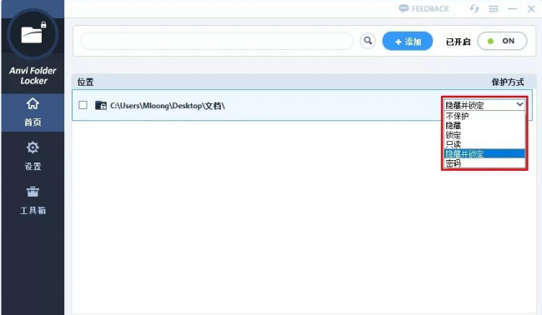Toggle the ON protection switch
The width and height of the screenshot is (542, 315).
pos(502,41)
